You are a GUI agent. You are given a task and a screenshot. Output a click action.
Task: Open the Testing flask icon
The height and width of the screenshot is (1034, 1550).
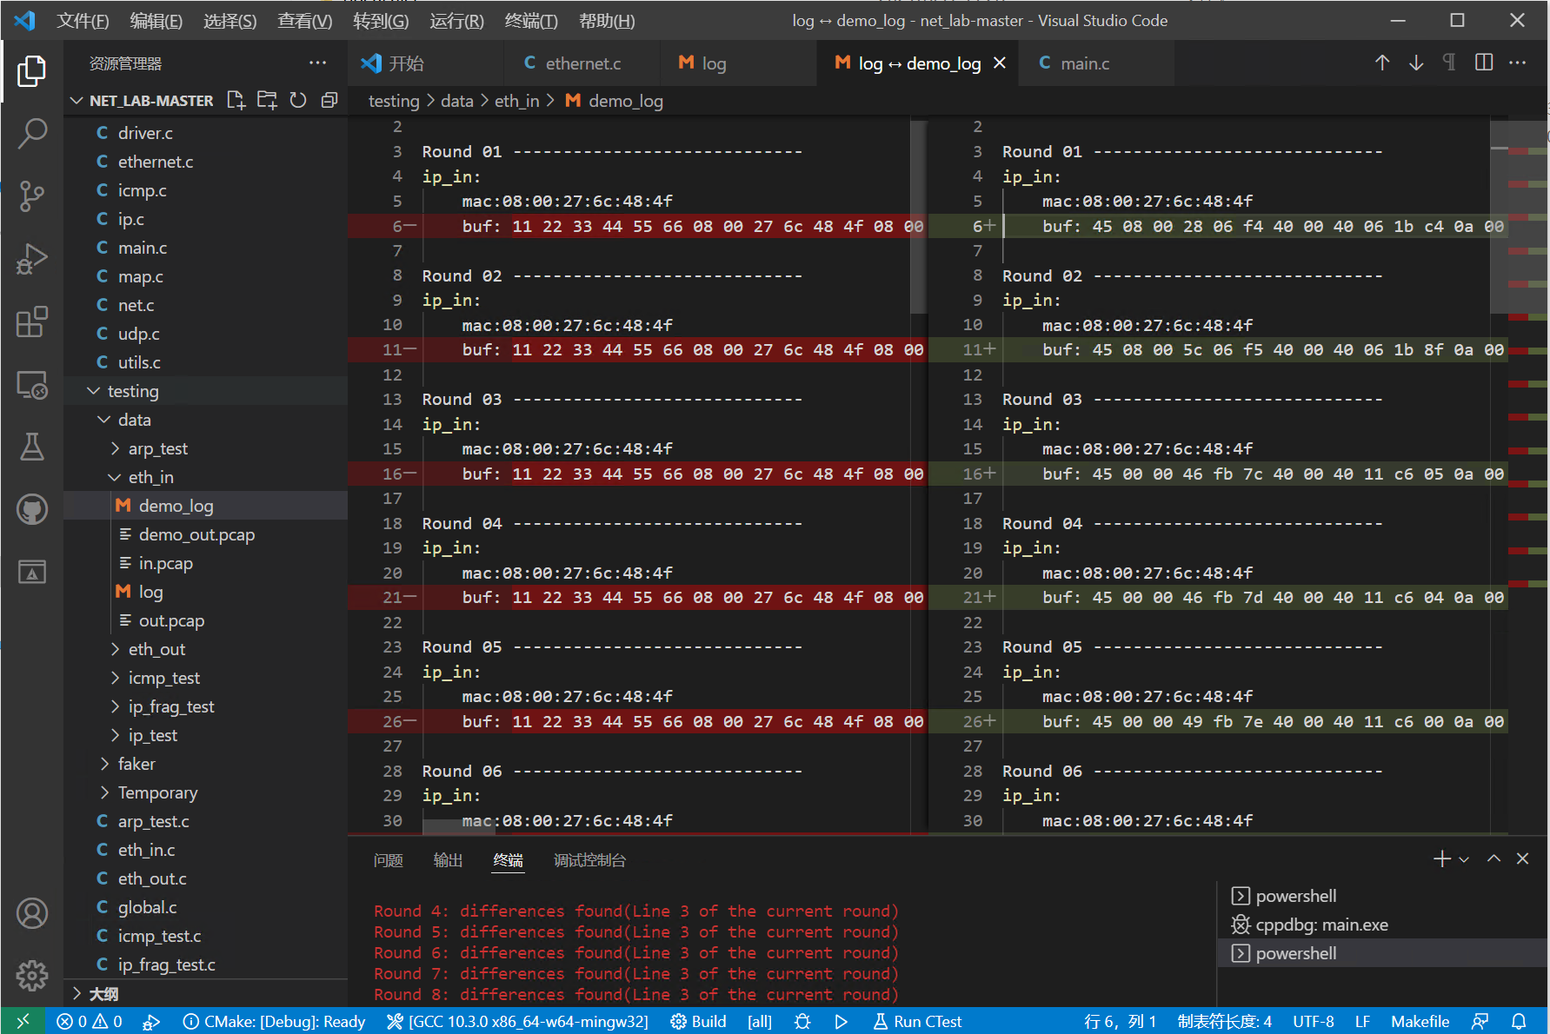32,447
